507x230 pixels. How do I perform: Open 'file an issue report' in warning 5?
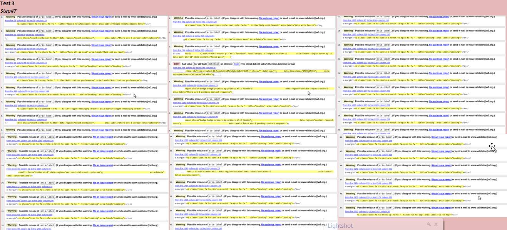tap(102, 73)
